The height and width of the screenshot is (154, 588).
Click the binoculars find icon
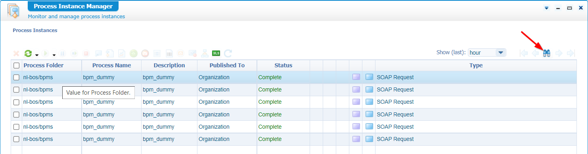tap(547, 53)
